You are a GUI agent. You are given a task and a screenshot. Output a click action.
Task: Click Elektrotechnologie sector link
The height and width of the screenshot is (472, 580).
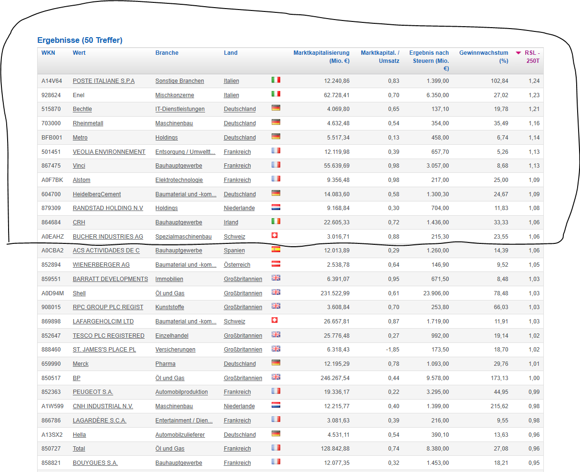coord(179,180)
